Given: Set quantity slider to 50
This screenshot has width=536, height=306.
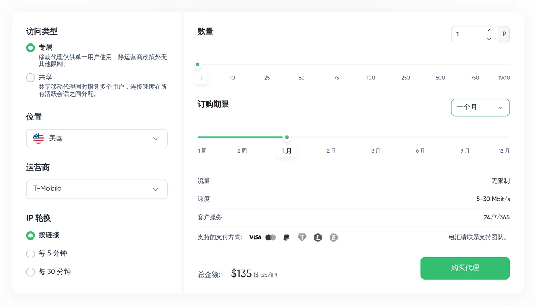Looking at the screenshot, I should (301, 78).
